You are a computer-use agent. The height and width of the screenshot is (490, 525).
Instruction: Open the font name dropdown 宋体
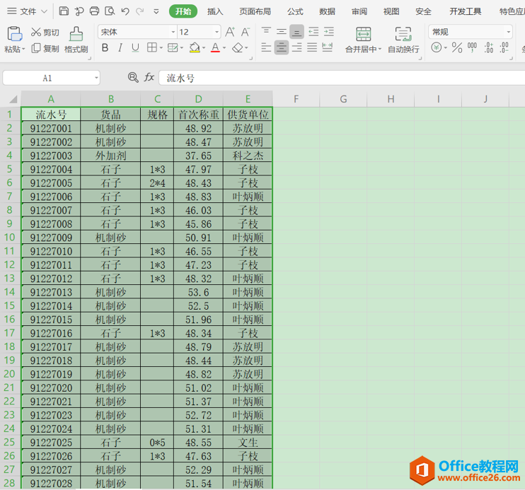(x=173, y=32)
